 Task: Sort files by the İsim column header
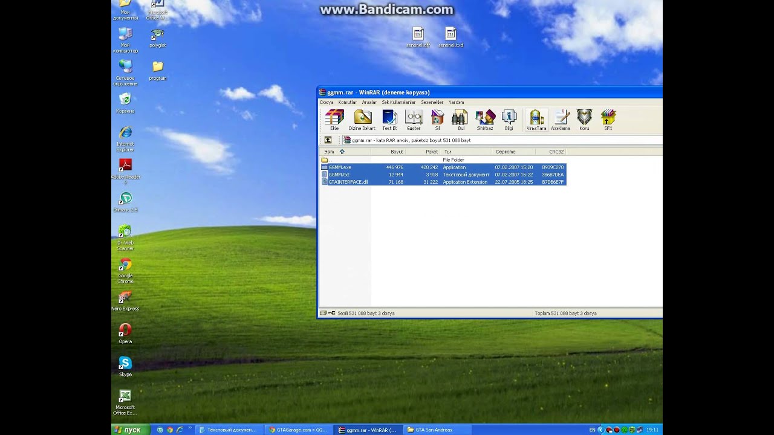tap(345, 152)
